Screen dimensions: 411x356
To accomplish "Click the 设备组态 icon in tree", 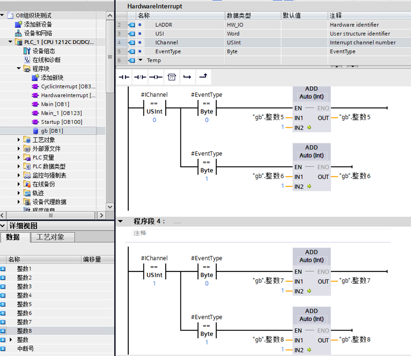I will 27,51.
